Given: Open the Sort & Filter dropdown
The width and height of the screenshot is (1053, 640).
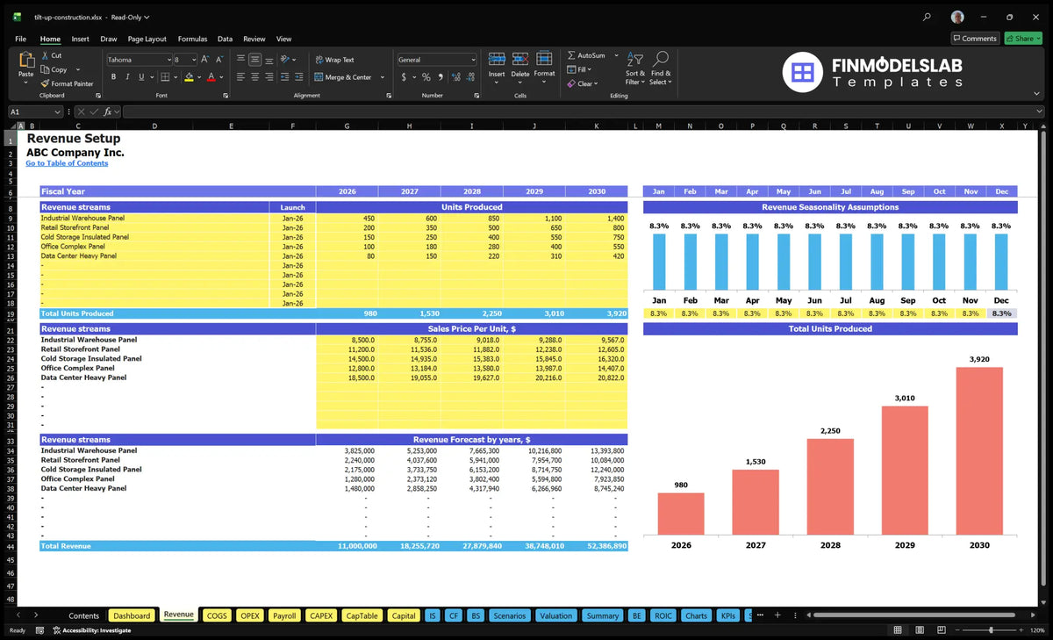Looking at the screenshot, I should click(x=635, y=68).
